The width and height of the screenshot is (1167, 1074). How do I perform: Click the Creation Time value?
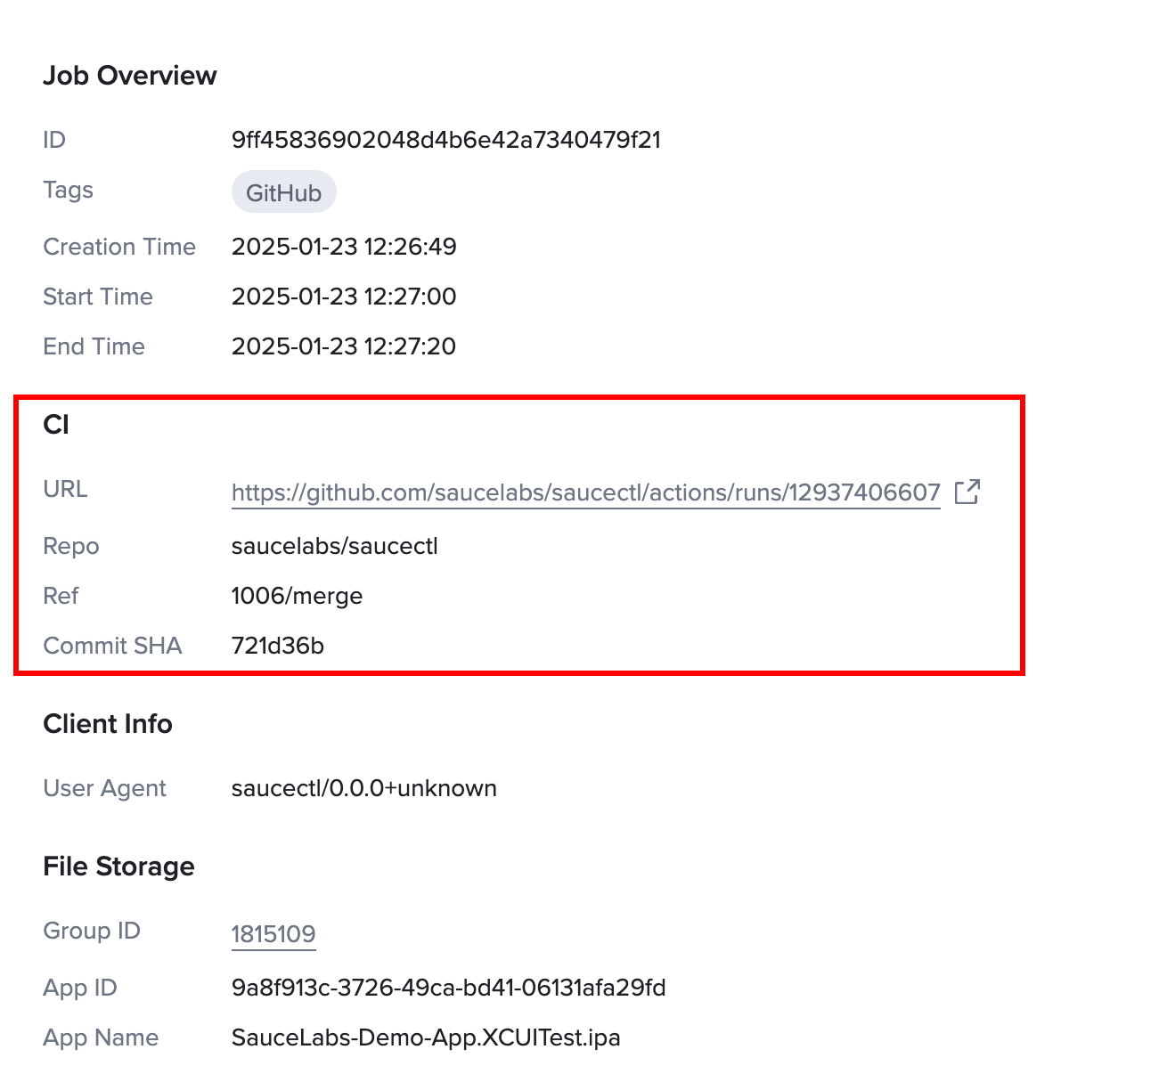344,247
